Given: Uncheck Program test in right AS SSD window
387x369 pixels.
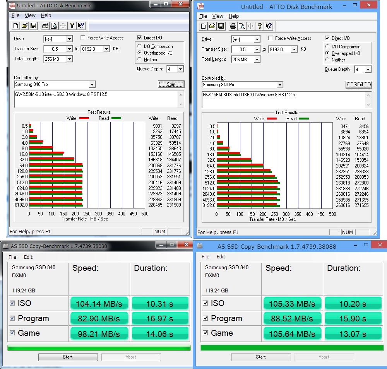Looking at the screenshot, I should [x=205, y=318].
